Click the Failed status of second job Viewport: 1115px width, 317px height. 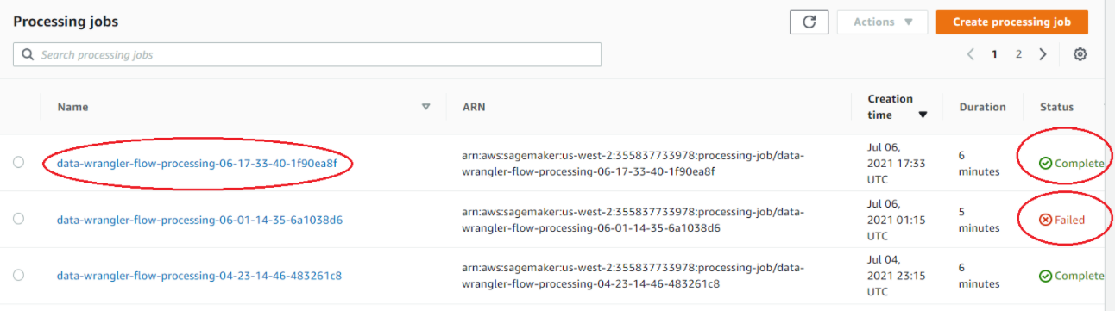pos(1061,220)
